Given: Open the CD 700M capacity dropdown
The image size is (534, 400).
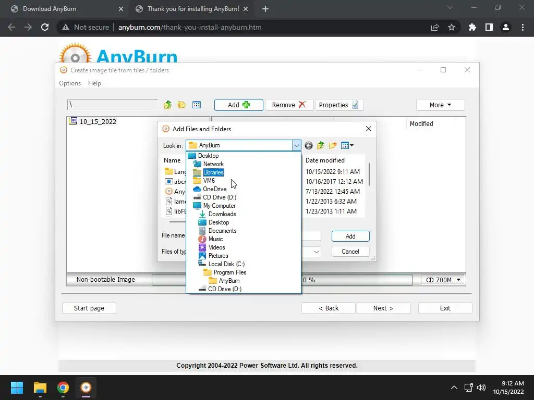Looking at the screenshot, I should [x=443, y=280].
